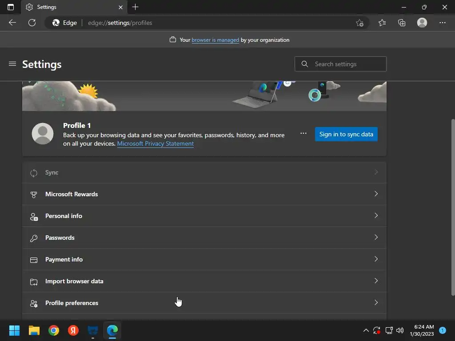Open the Settings hamburger menu
Image resolution: width=455 pixels, height=341 pixels.
point(12,64)
